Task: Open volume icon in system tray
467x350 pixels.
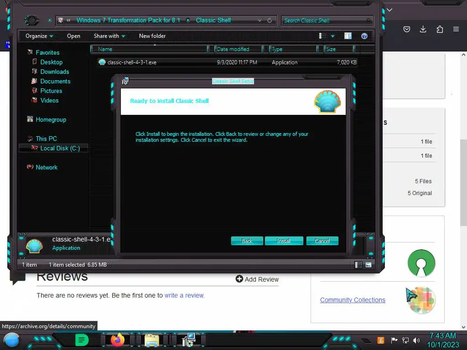Action: [416, 340]
